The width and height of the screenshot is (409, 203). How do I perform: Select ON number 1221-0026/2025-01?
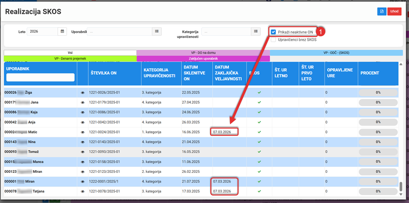[104, 93]
